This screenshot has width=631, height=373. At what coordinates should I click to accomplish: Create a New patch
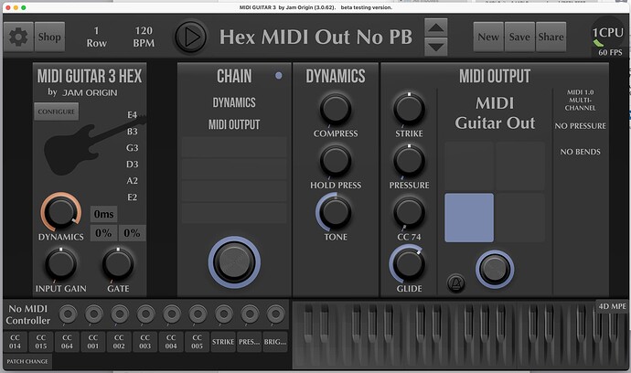tap(488, 37)
